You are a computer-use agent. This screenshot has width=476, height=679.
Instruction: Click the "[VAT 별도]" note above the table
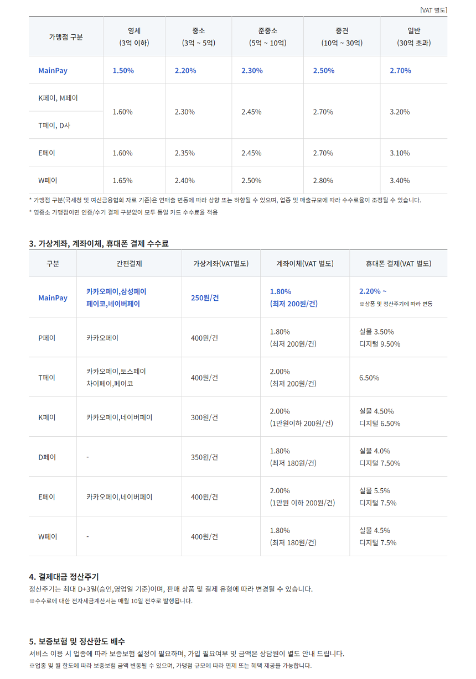433,10
